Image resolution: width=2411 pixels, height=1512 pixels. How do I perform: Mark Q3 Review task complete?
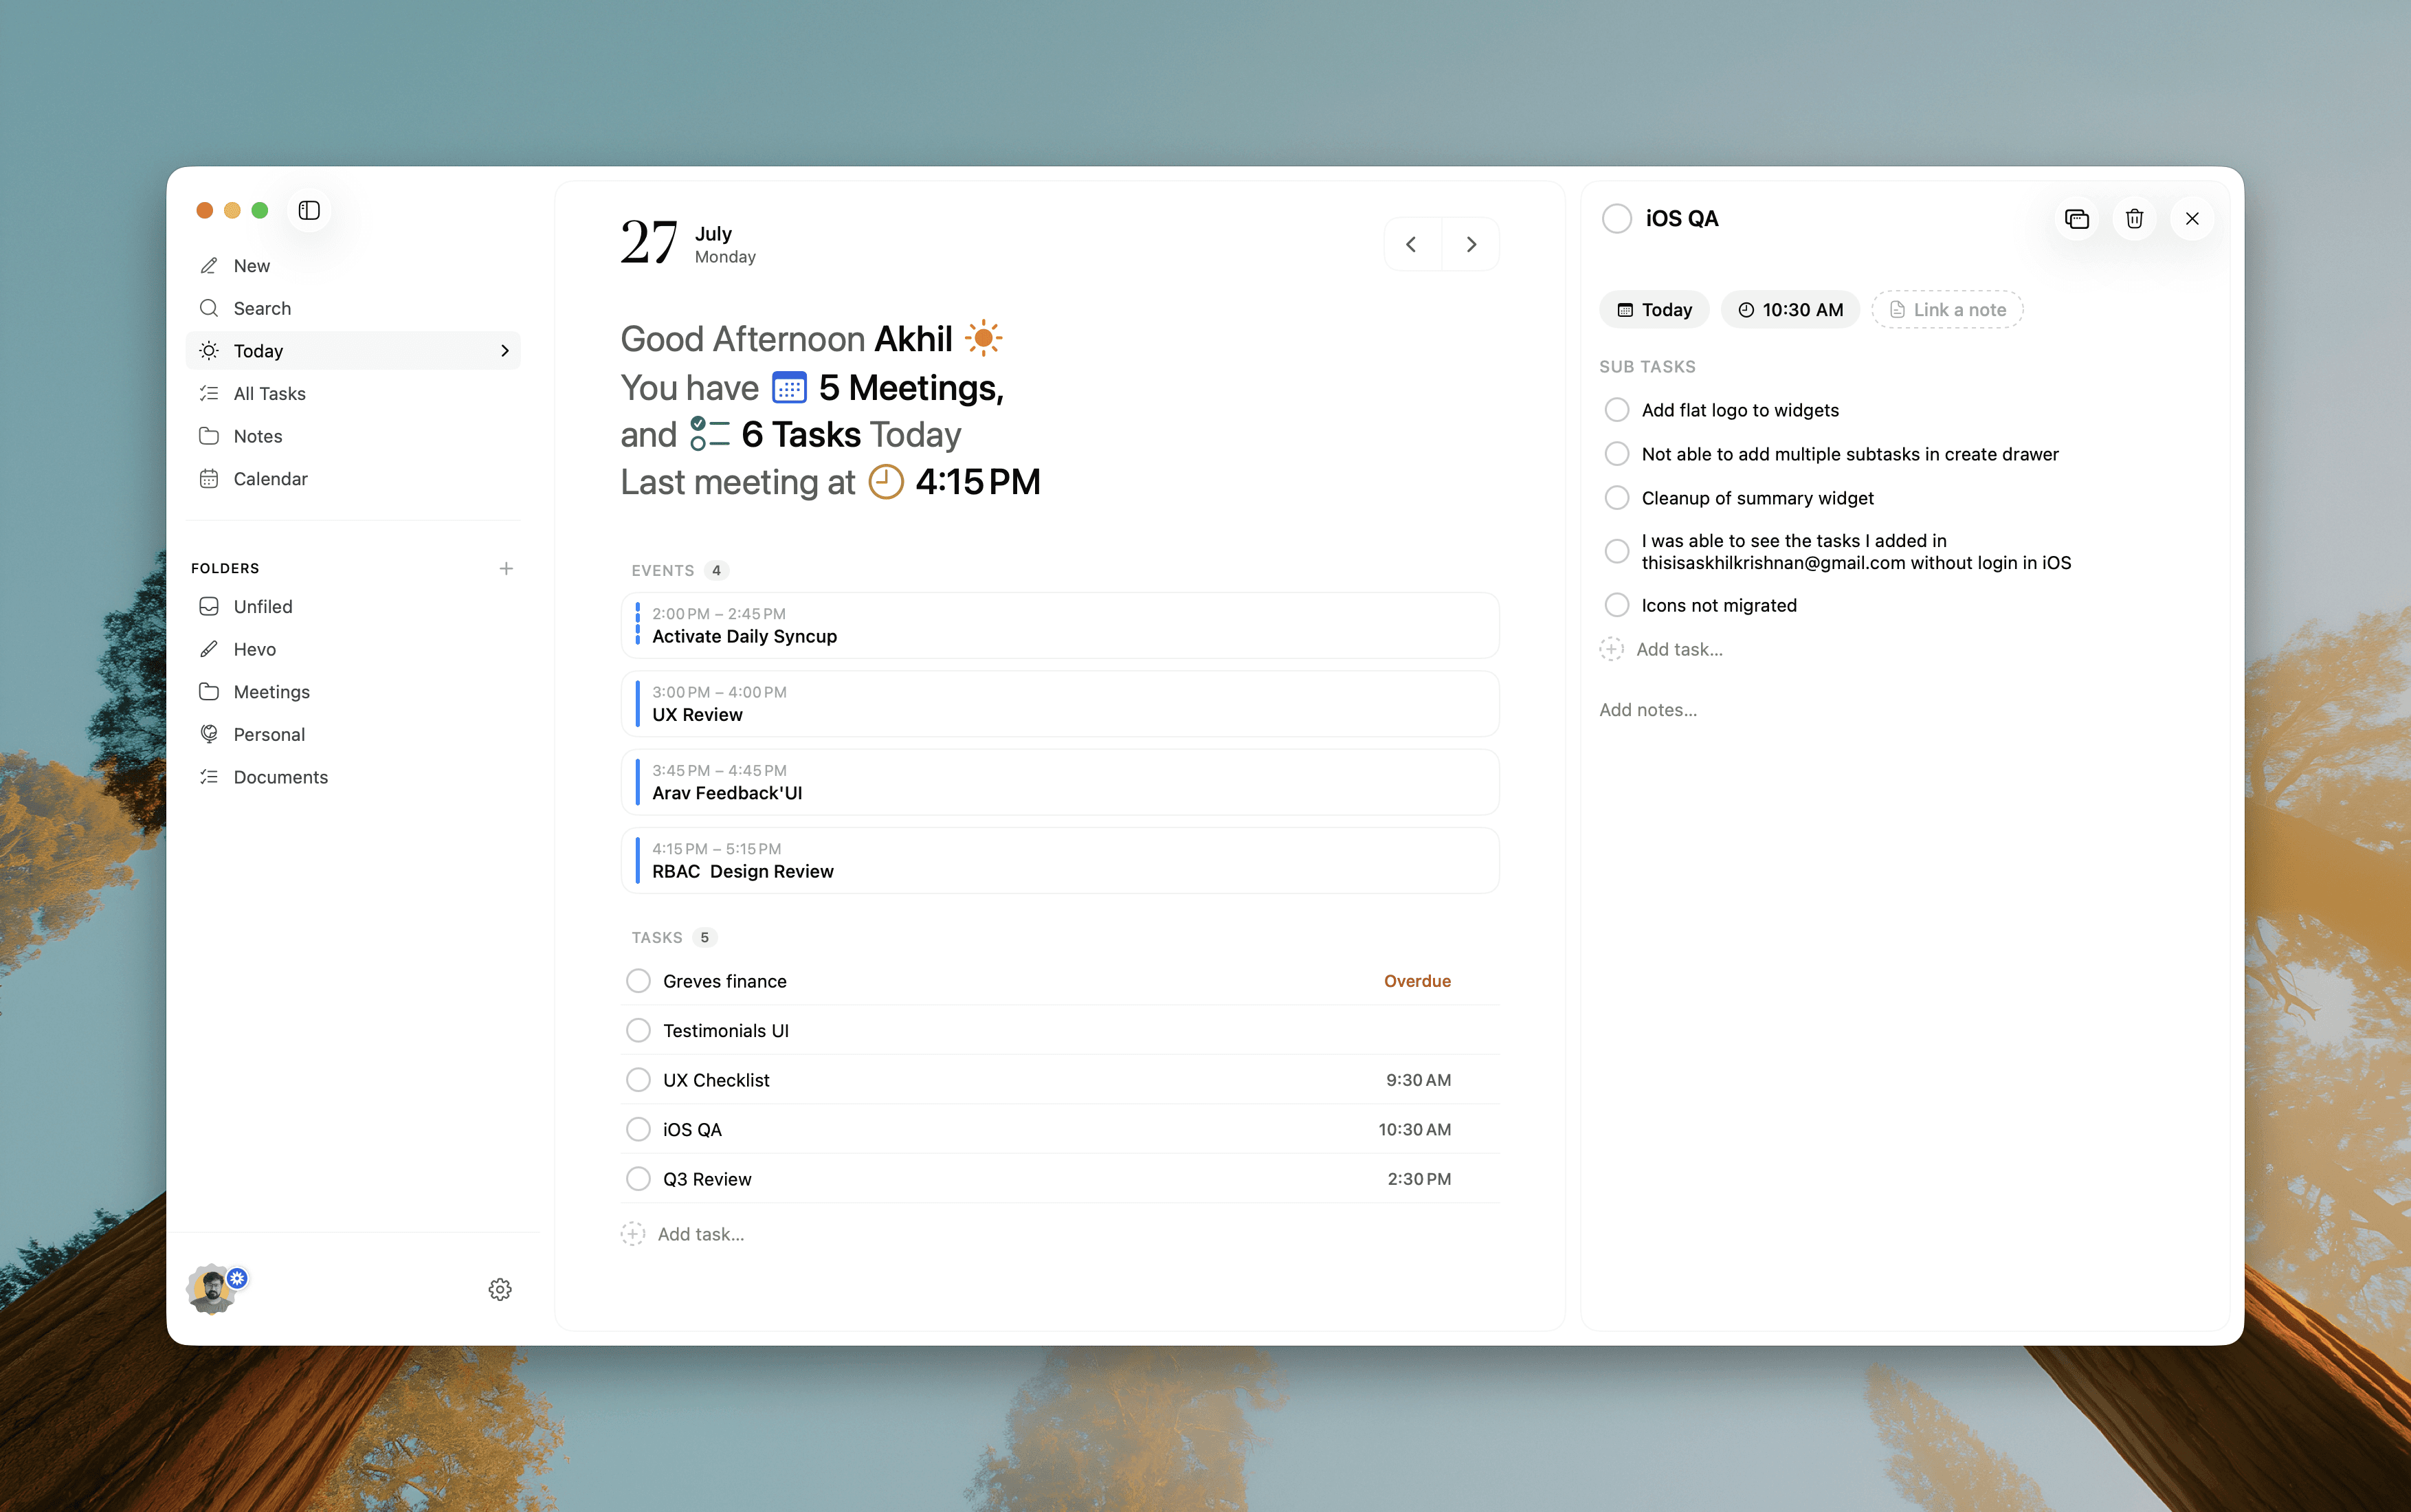(638, 1179)
